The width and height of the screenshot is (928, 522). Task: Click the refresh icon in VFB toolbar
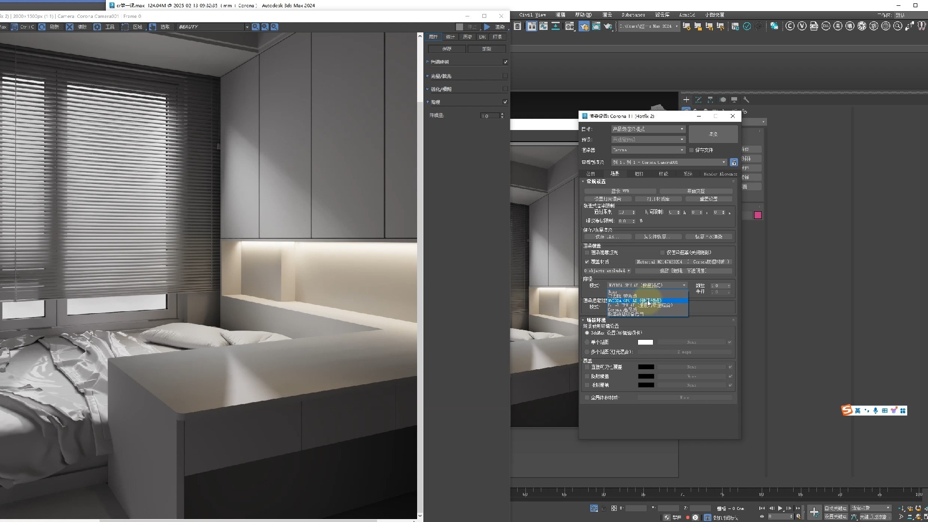42,27
